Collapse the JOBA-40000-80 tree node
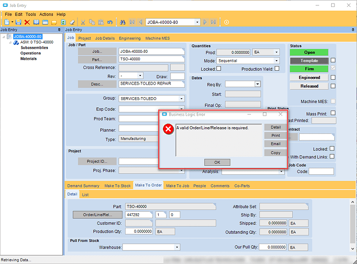Image resolution: width=357 pixels, height=264 pixels. coord(4,37)
